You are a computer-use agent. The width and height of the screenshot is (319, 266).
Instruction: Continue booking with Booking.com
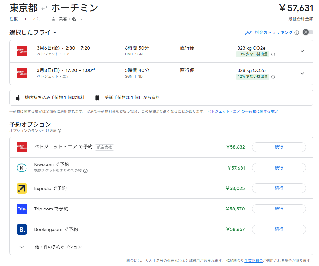point(279,229)
